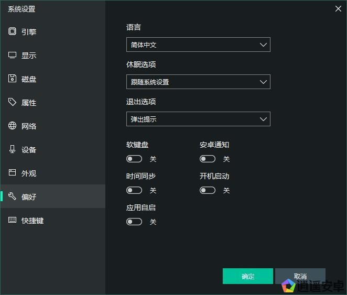This screenshot has height=295, width=347.
Task: Open the 退出选项 dropdown showing 弹出提示
Action: (x=198, y=119)
